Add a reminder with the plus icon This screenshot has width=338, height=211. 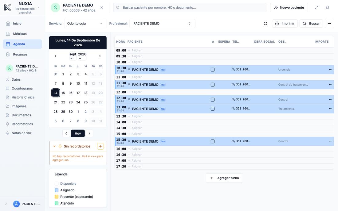click(100, 146)
